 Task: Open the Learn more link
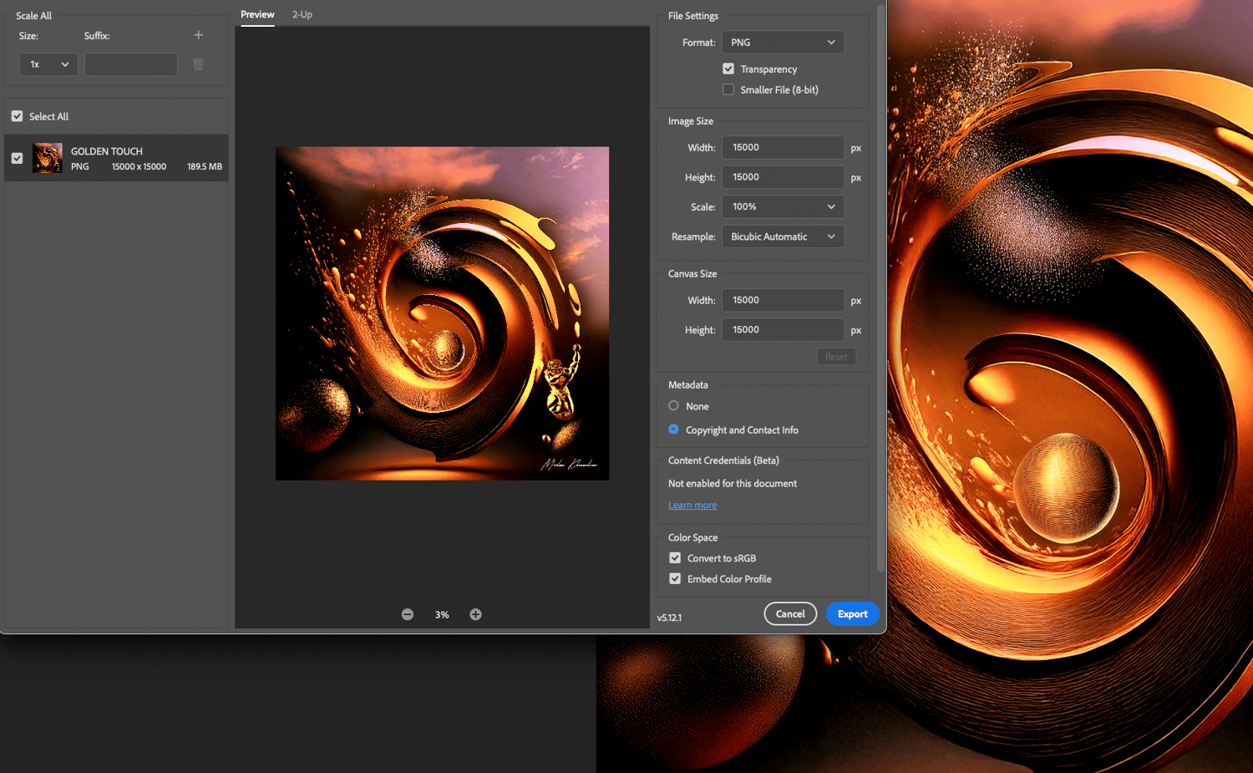click(x=692, y=505)
